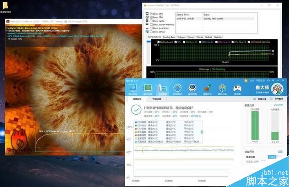Toggle the GAINWARD drive graph checkbox

tap(249, 42)
